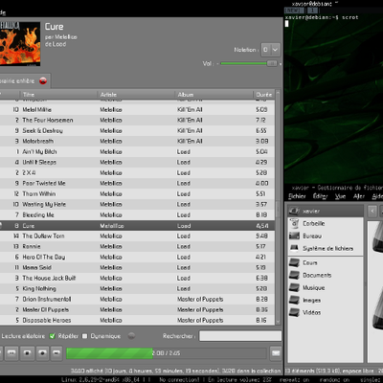Toggle the Répéter checkbox
Image resolution: width=383 pixels, height=383 pixels.
point(53,336)
